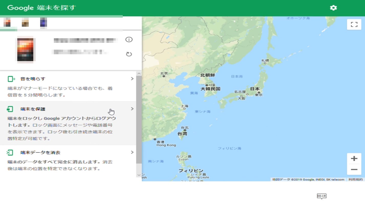The image size is (365, 205).
Task: Click the オホーツク海 label on the map
Action: pyautogui.click(x=298, y=18)
